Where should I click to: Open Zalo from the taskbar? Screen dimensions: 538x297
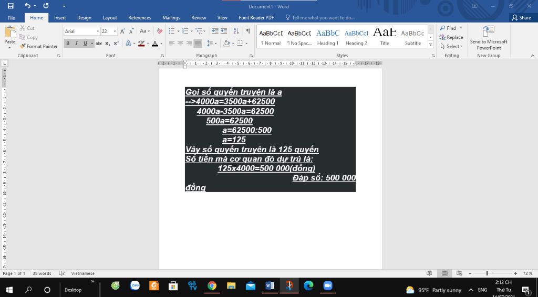point(135,285)
